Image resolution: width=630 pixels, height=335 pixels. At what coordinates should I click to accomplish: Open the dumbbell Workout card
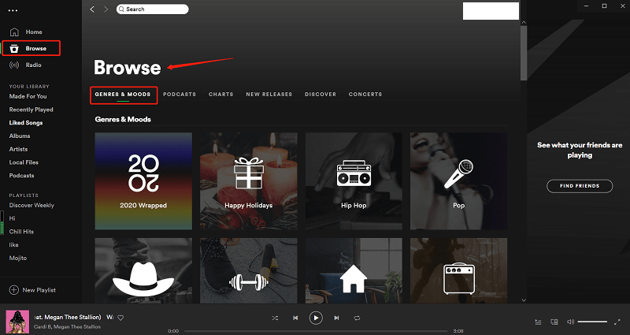pyautogui.click(x=249, y=270)
